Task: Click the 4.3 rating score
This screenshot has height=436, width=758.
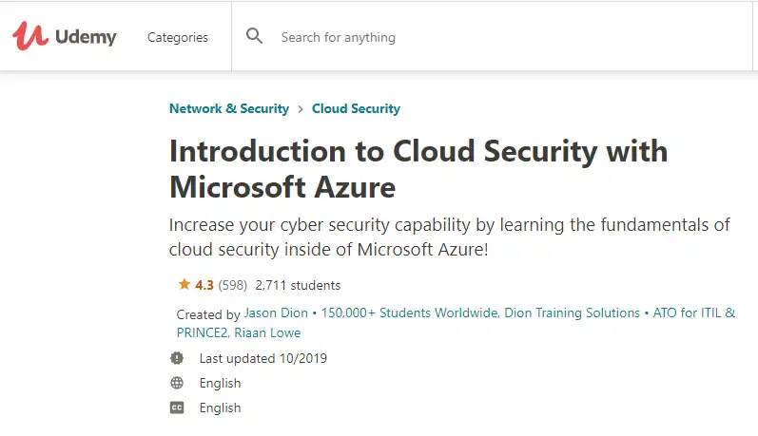Action: tap(204, 285)
